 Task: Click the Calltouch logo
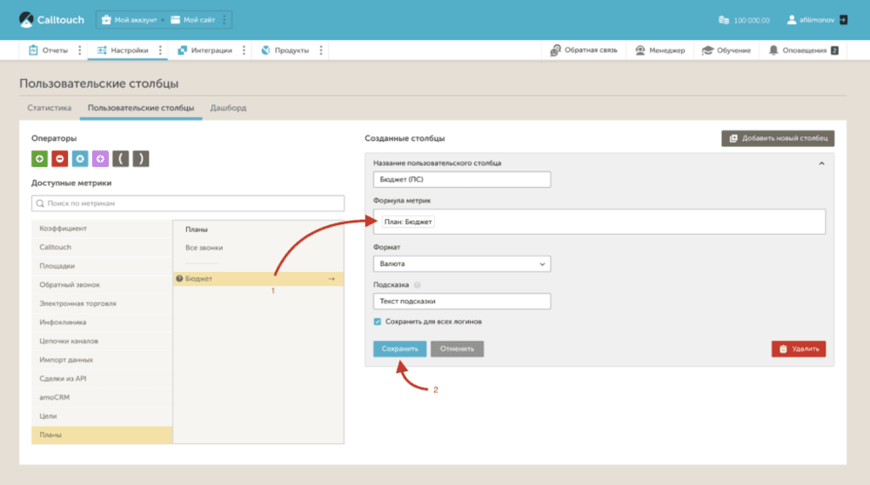click(51, 20)
